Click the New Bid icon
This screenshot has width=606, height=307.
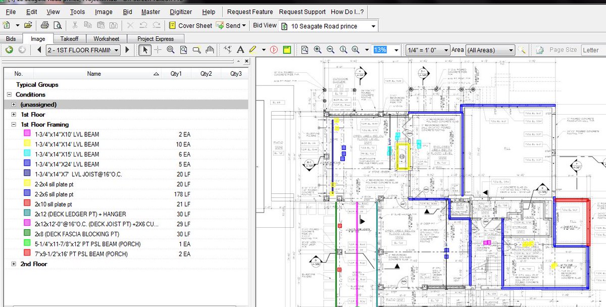tap(7, 25)
